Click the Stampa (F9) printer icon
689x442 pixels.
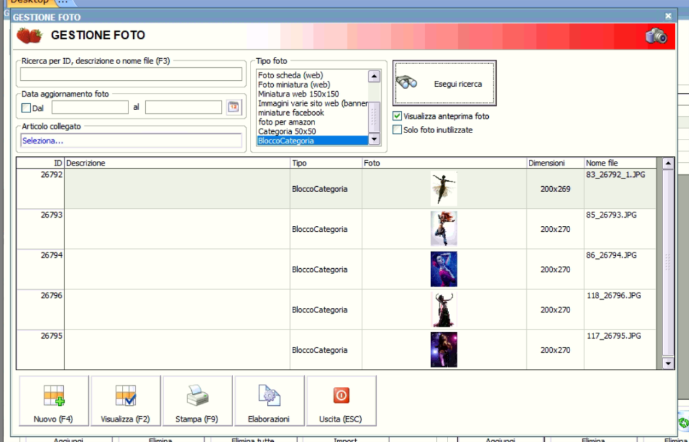pos(198,395)
